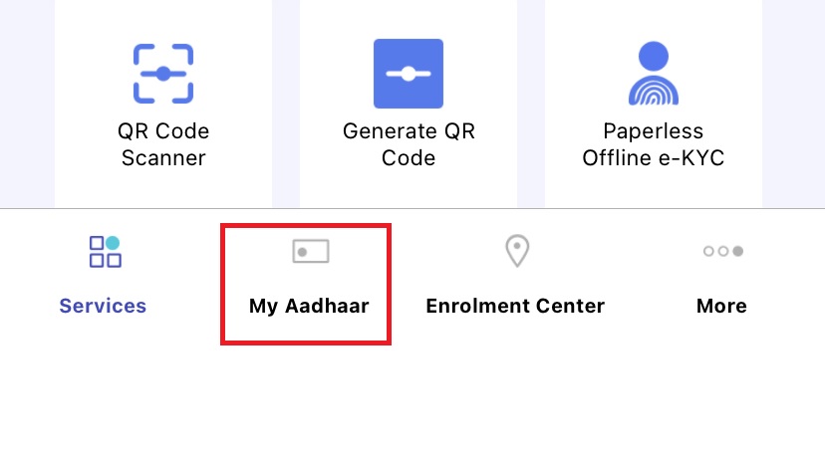The height and width of the screenshot is (458, 825).
Task: Switch to the Services tab label
Action: click(x=103, y=306)
